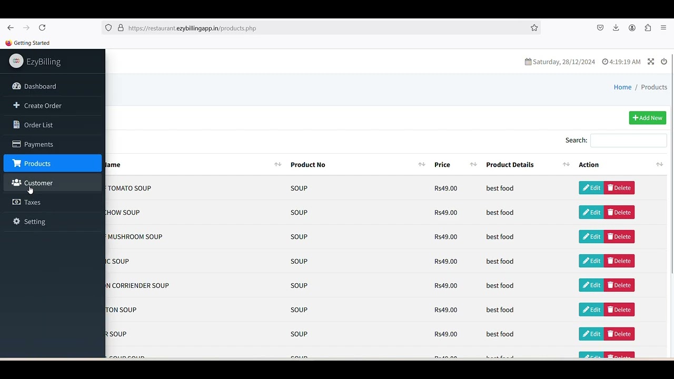This screenshot has height=379, width=674.
Task: Open the Getting Started bookmark
Action: [27, 43]
